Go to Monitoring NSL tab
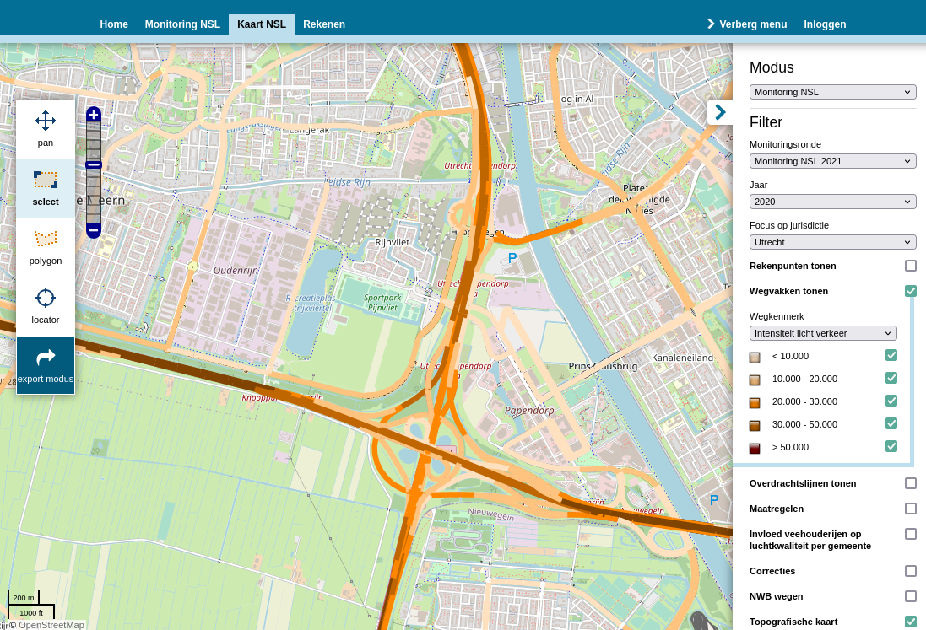 [182, 24]
